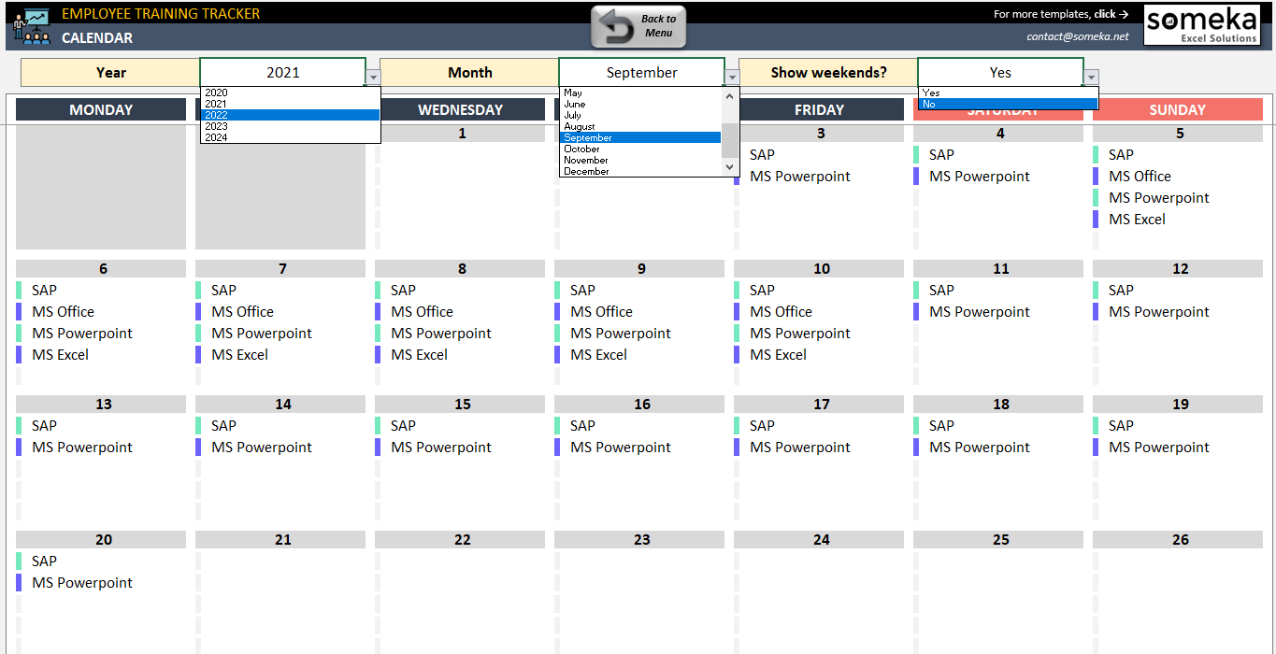Click the contact@someka.net email link

click(1078, 36)
